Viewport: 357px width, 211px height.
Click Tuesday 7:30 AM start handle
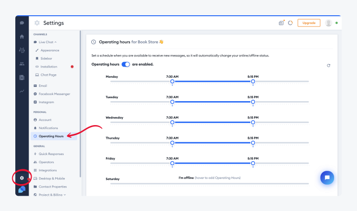172,102
